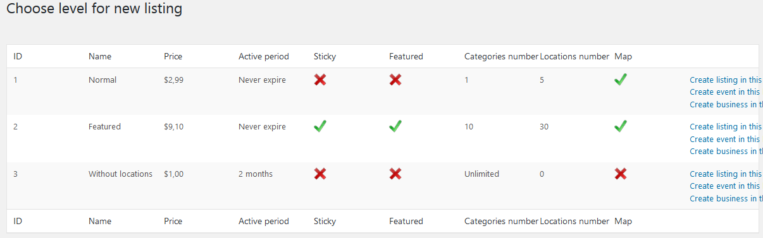Image resolution: width=763 pixels, height=238 pixels.
Task: Click the Price column header at top
Action: pos(173,57)
